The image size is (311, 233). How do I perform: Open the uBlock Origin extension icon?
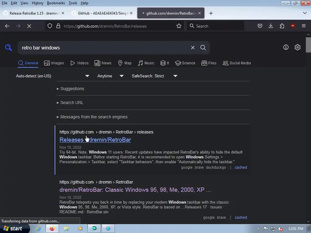point(292,26)
